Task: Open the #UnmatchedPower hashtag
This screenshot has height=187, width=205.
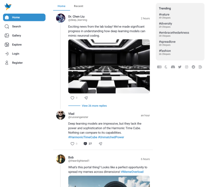Action: coord(111,137)
